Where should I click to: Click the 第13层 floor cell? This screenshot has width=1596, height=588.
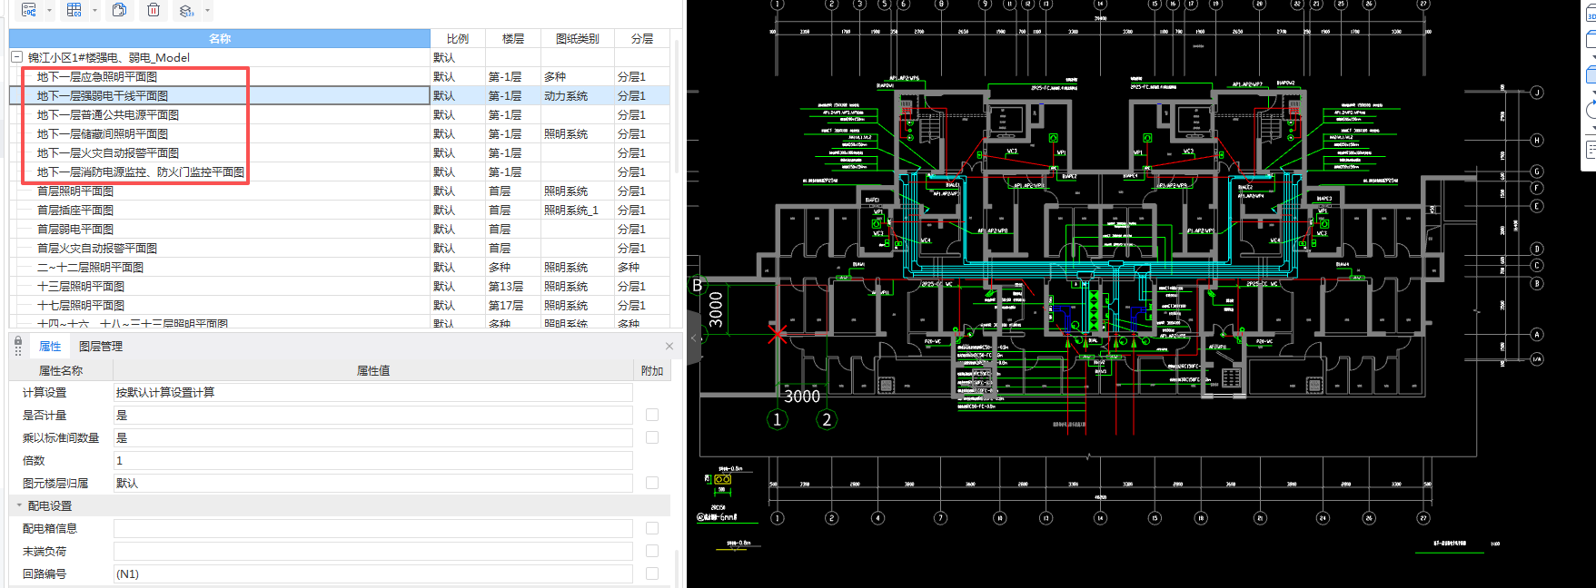tap(513, 287)
